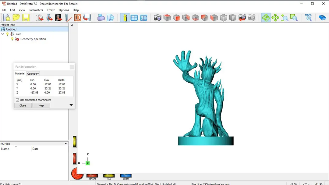Screen dimensions: 329x185
Task: Write the NC program file icon
Action: [87, 18]
